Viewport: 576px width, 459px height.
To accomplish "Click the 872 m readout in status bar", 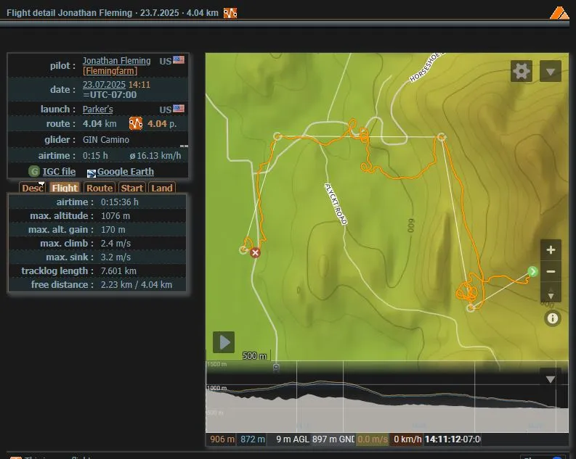I will point(253,439).
